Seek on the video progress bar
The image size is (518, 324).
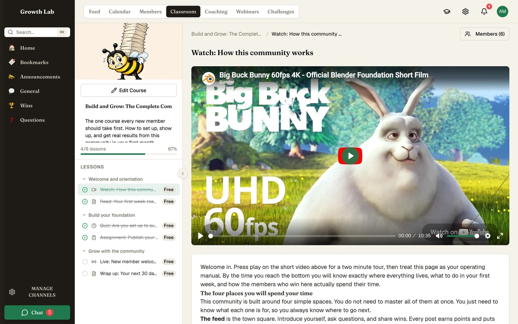click(x=303, y=236)
